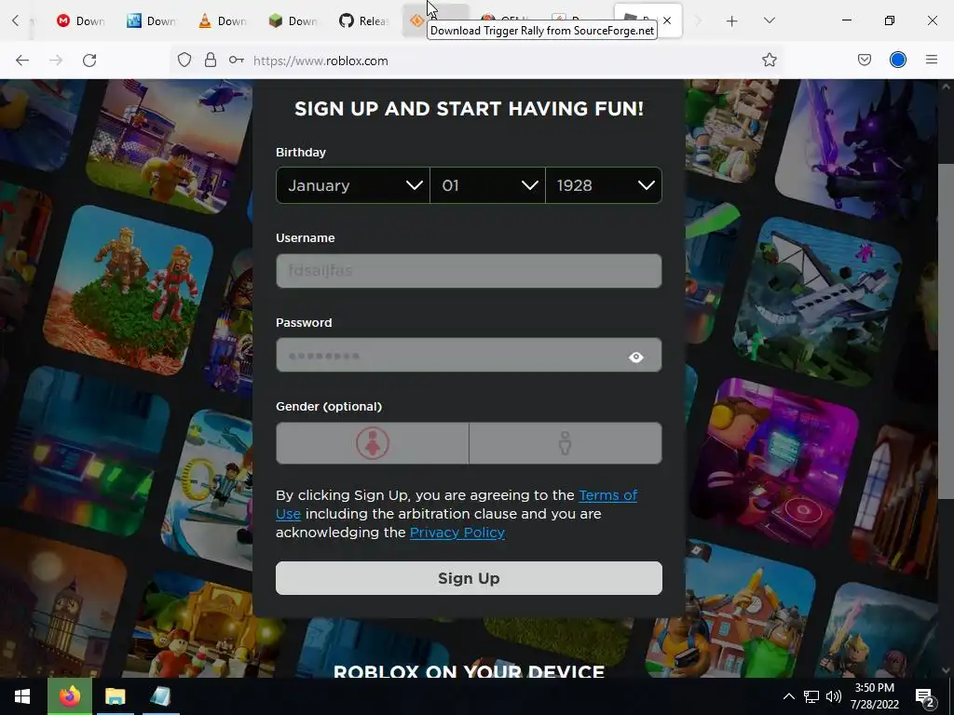Switch to the VLC cone download tab

(x=222, y=20)
